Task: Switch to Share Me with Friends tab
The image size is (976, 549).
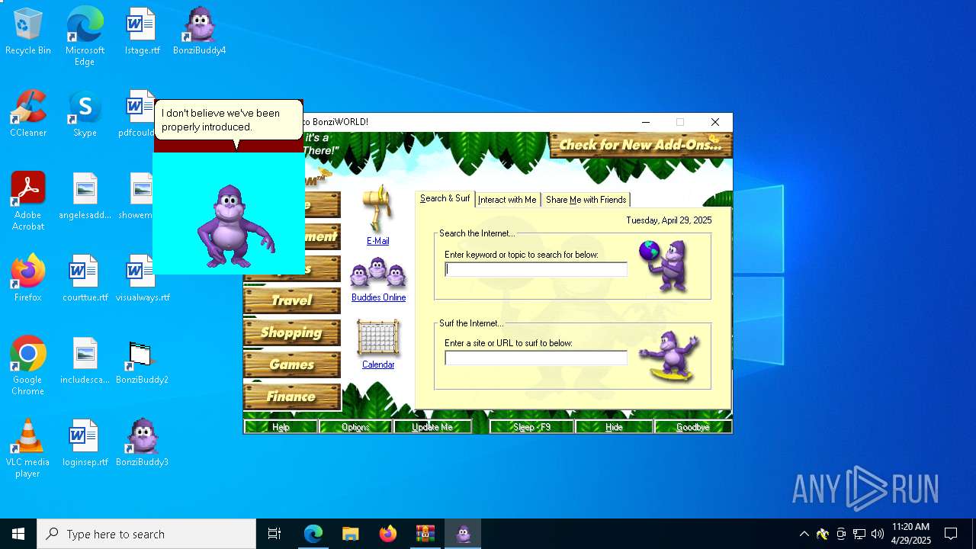Action: point(586,200)
